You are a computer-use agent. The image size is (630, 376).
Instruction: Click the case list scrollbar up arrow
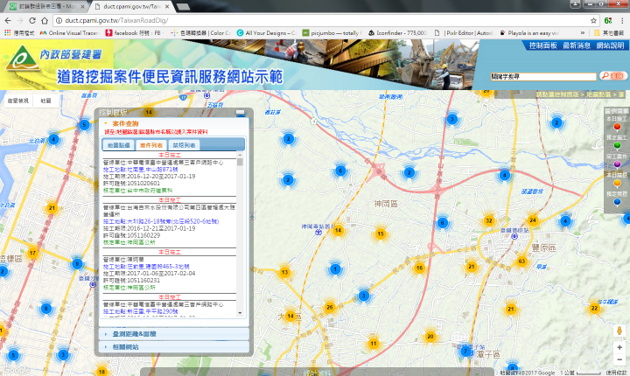(x=240, y=155)
